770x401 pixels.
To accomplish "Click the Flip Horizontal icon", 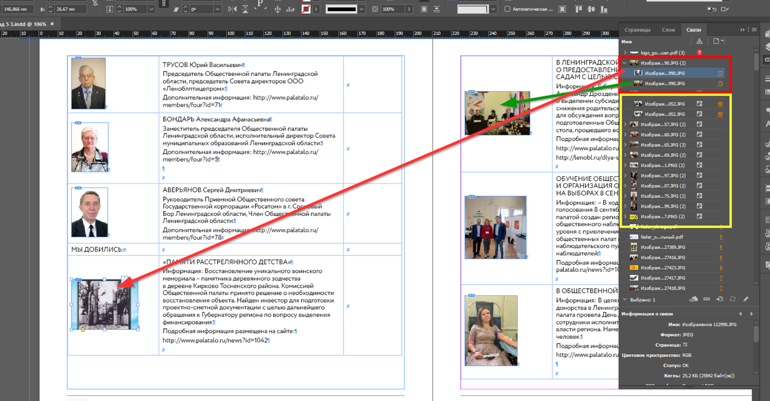I will (233, 9).
